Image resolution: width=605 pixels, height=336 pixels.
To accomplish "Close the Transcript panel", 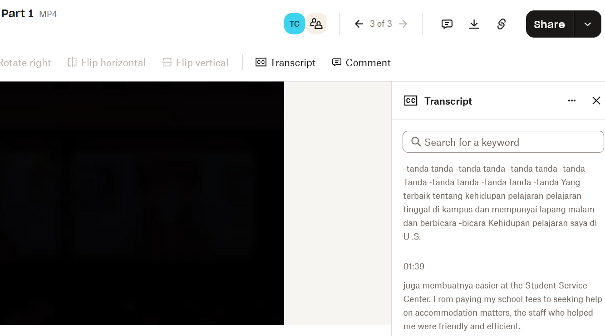I will click(596, 101).
